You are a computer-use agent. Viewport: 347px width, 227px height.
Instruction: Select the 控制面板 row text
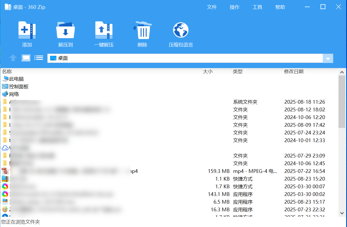coord(19,86)
